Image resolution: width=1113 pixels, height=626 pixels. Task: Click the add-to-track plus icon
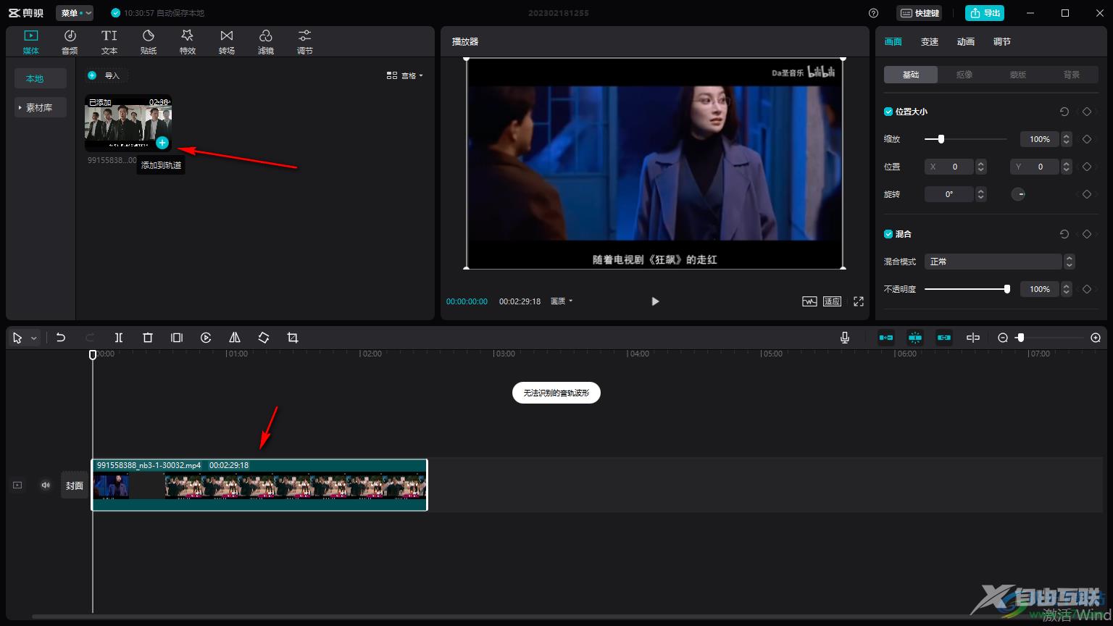pyautogui.click(x=162, y=143)
